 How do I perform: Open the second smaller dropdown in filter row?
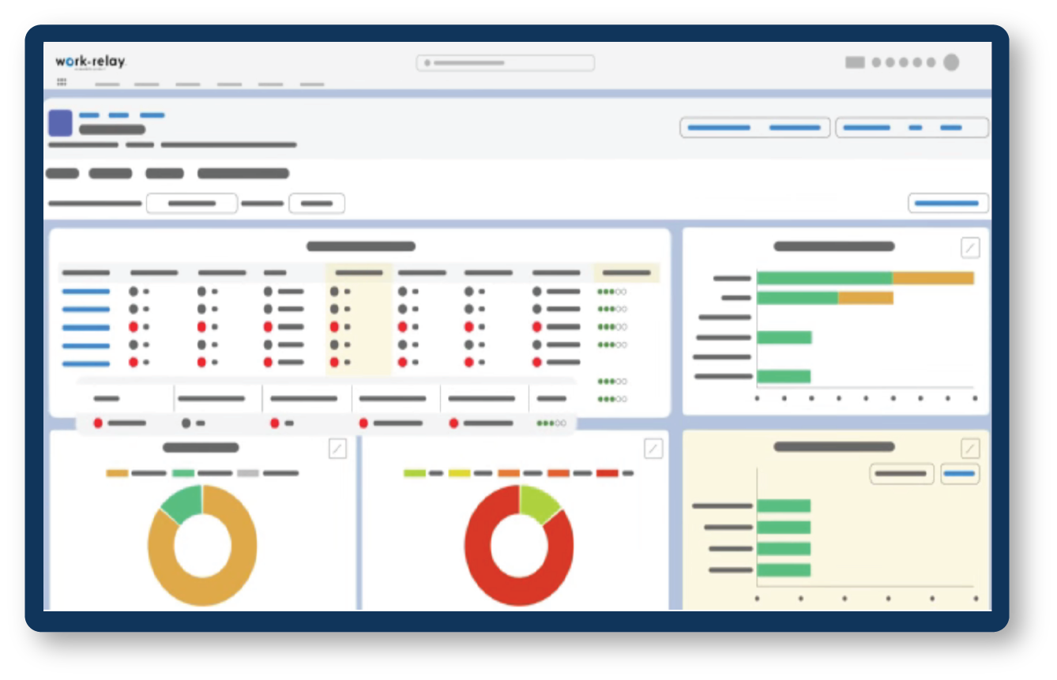coord(317,203)
